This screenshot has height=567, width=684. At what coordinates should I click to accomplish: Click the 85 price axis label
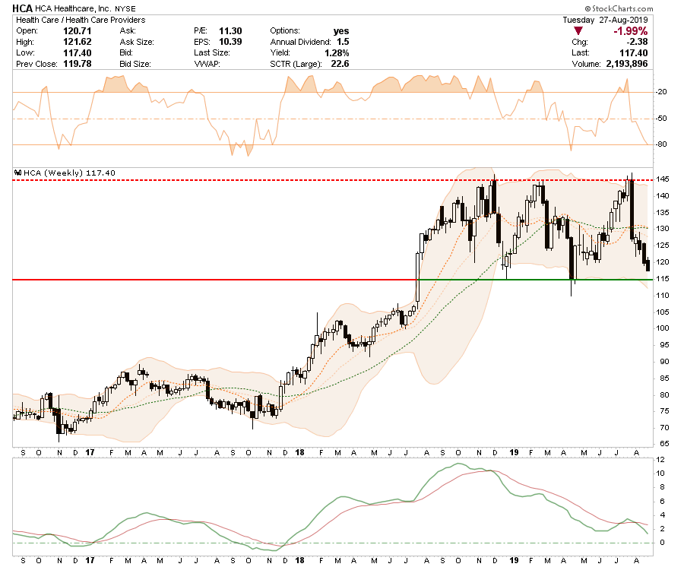click(x=665, y=379)
